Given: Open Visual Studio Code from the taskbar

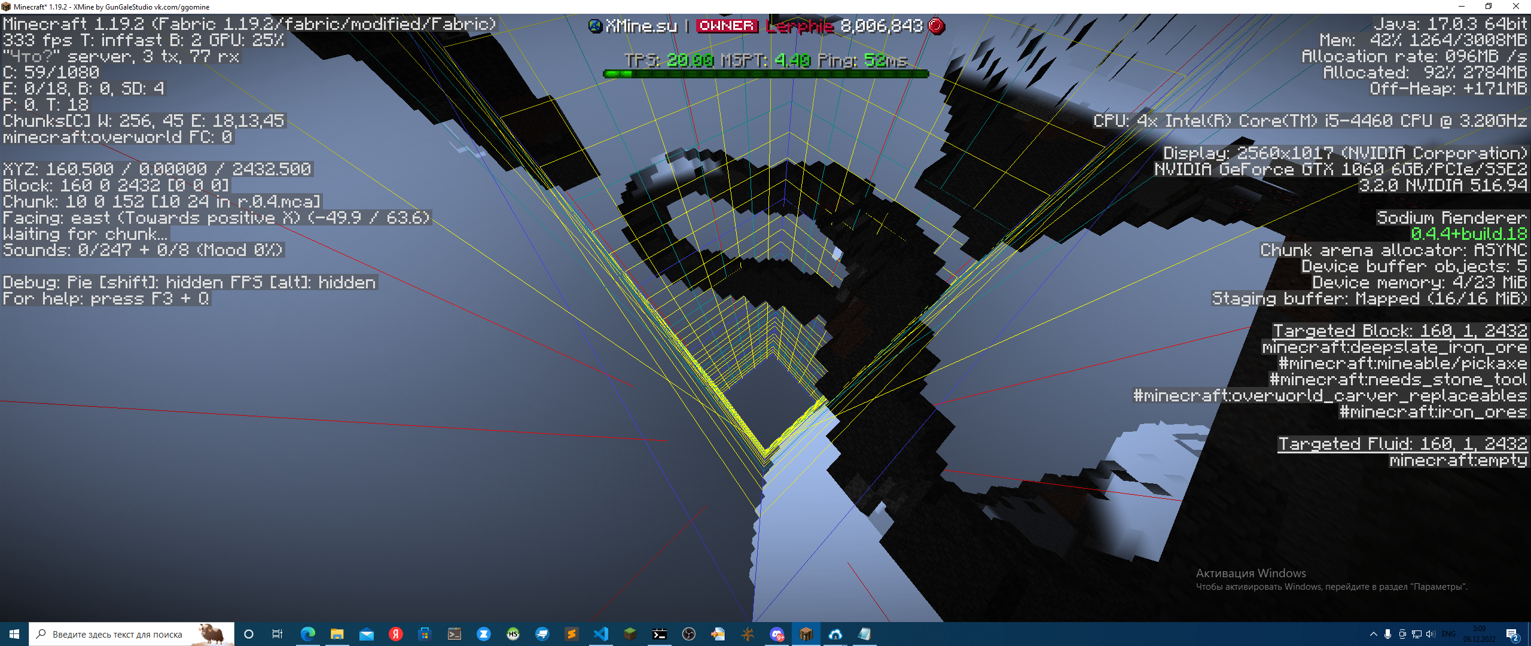Looking at the screenshot, I should pyautogui.click(x=601, y=634).
